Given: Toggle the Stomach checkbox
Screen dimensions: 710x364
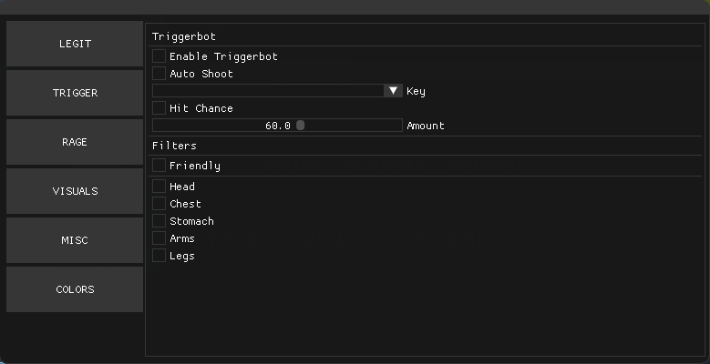Looking at the screenshot, I should point(159,221).
